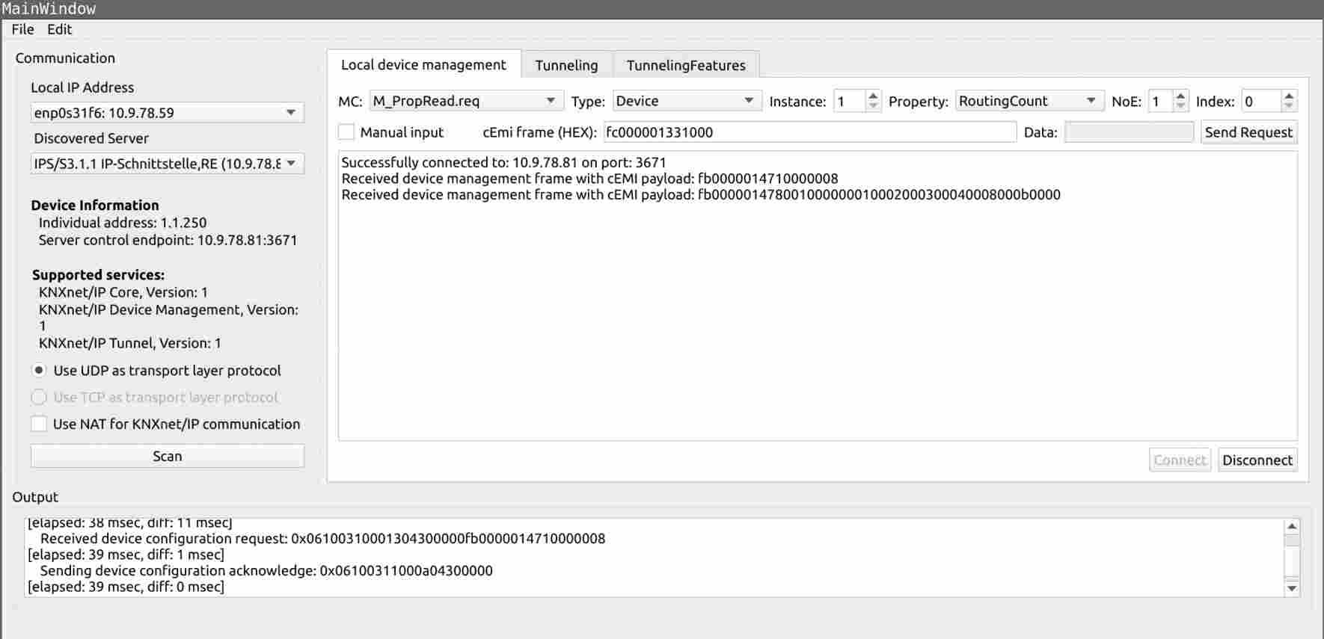Click the 'Successfully connected to' log line
This screenshot has width=1324, height=639.
503,162
